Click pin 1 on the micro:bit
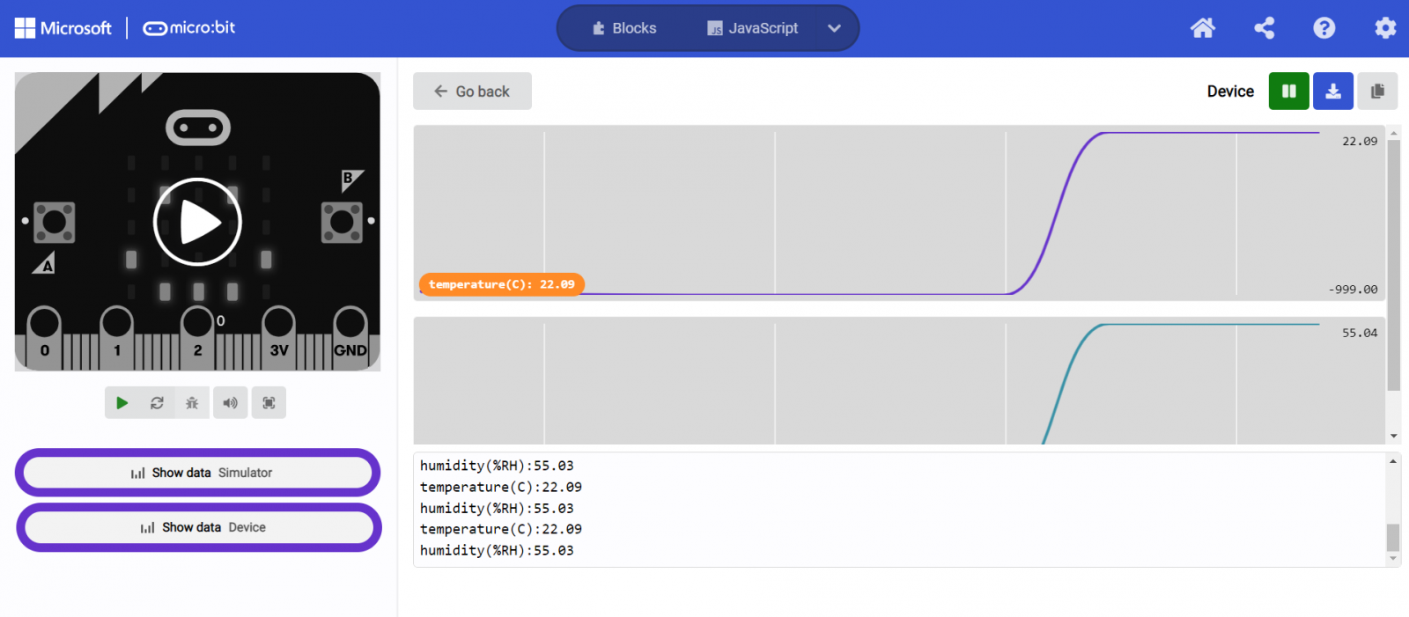Image resolution: width=1409 pixels, height=617 pixels. point(116,337)
